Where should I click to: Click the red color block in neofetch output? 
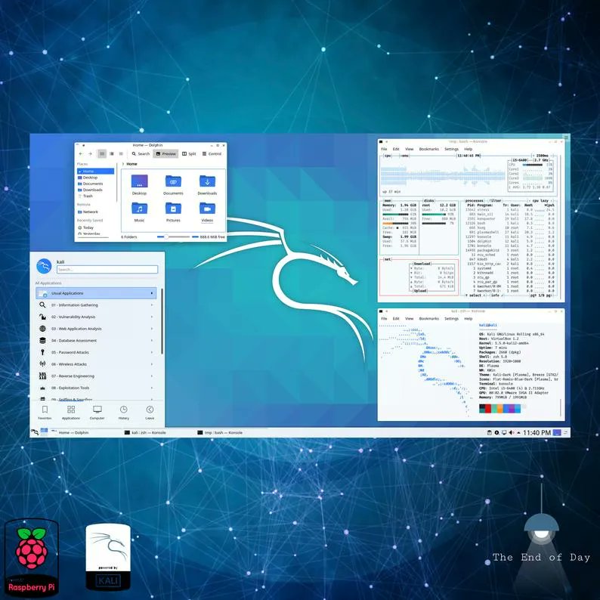click(488, 408)
